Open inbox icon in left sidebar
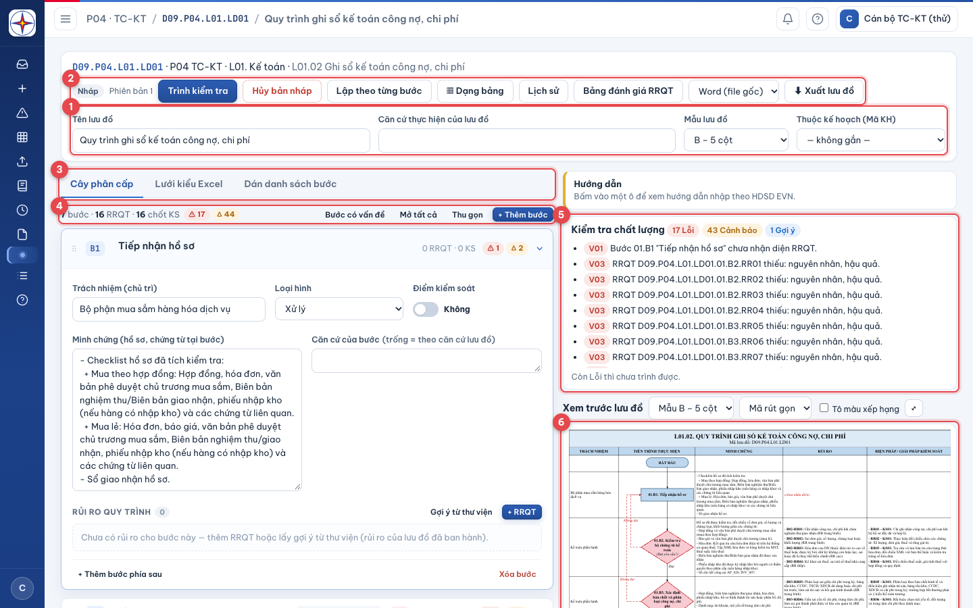 tap(22, 64)
